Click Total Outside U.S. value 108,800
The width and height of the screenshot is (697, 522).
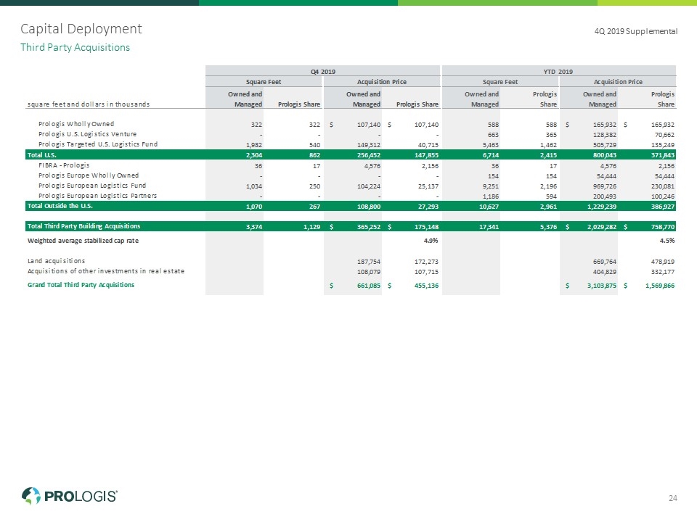[369, 207]
